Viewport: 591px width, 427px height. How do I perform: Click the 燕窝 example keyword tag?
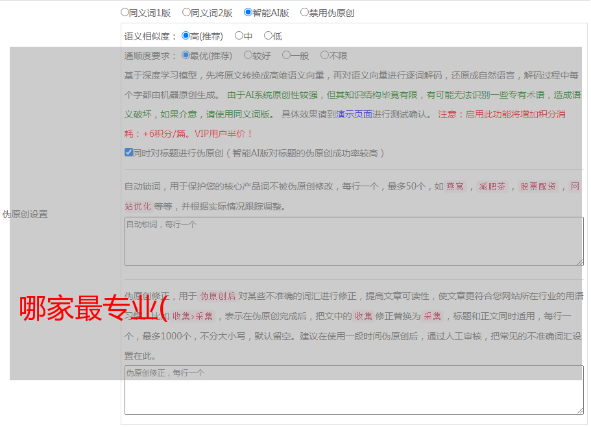(455, 186)
